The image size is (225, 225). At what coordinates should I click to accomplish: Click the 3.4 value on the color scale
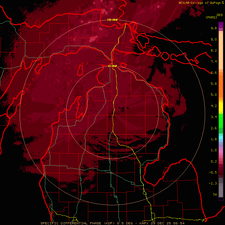[214, 117]
